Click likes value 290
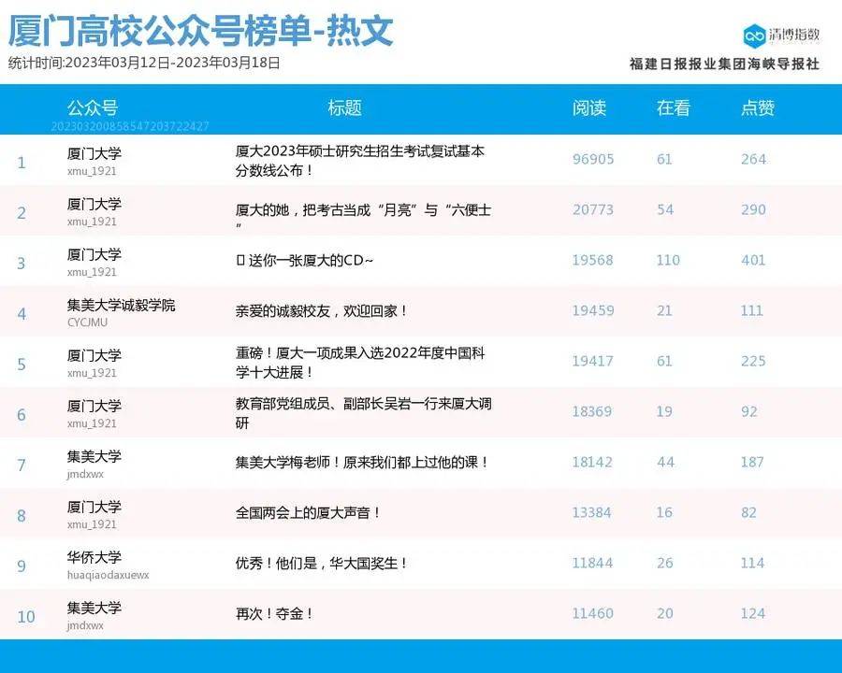Viewport: 842px width, 673px height. pos(753,209)
